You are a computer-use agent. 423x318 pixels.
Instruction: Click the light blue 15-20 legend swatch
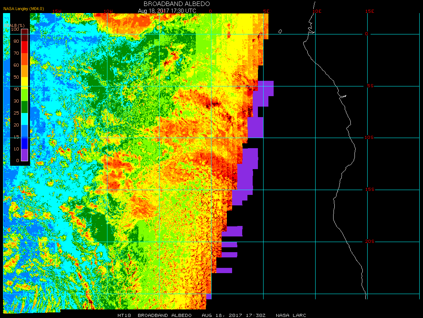[25, 131]
